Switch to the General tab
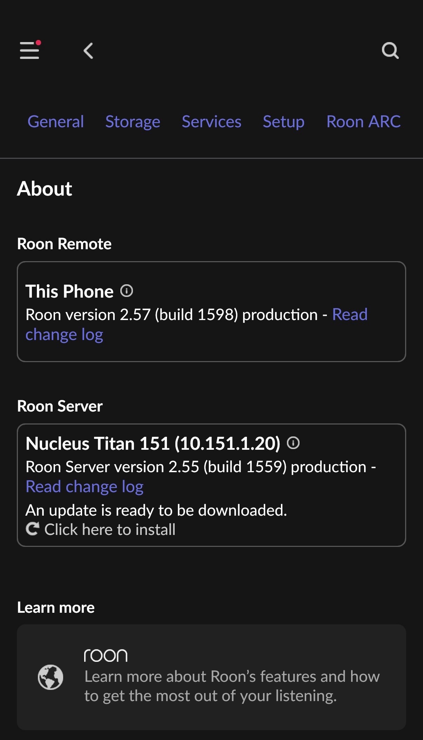423x740 pixels. [56, 122]
